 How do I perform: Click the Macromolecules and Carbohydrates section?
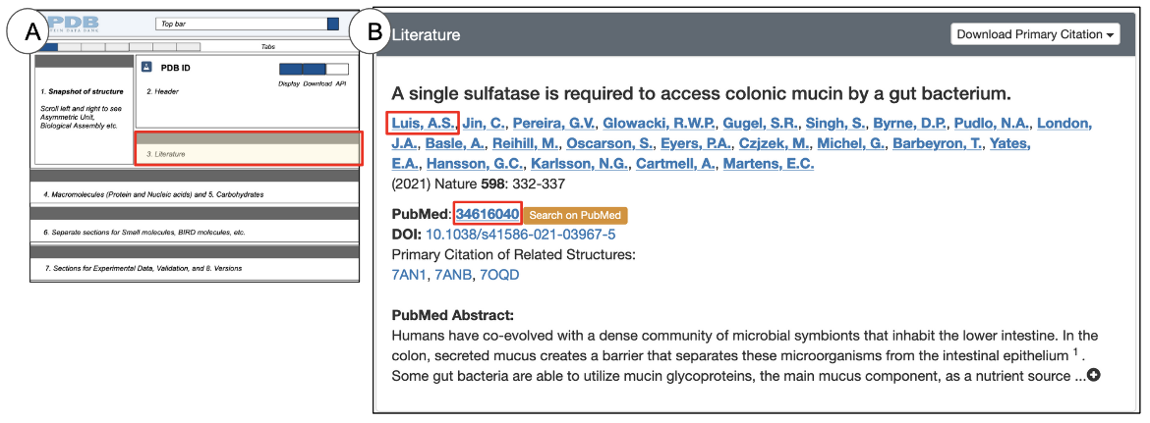coord(197,194)
